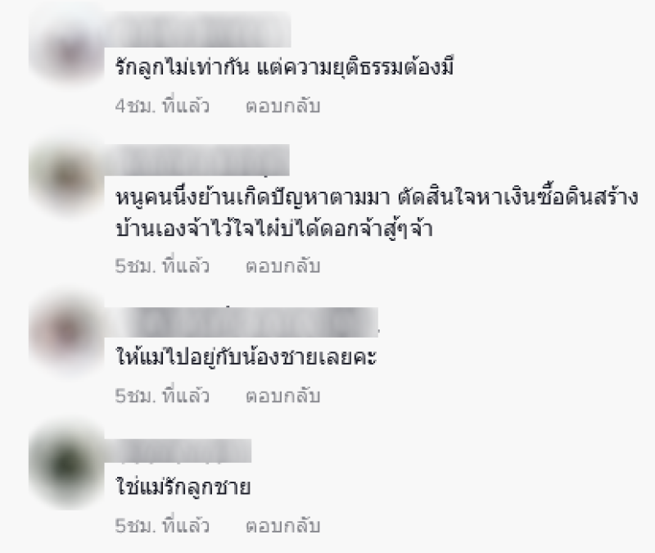Reply to the ให้แม่ไปอยู่กับน้องชายเลยคะ comment

click(x=282, y=396)
